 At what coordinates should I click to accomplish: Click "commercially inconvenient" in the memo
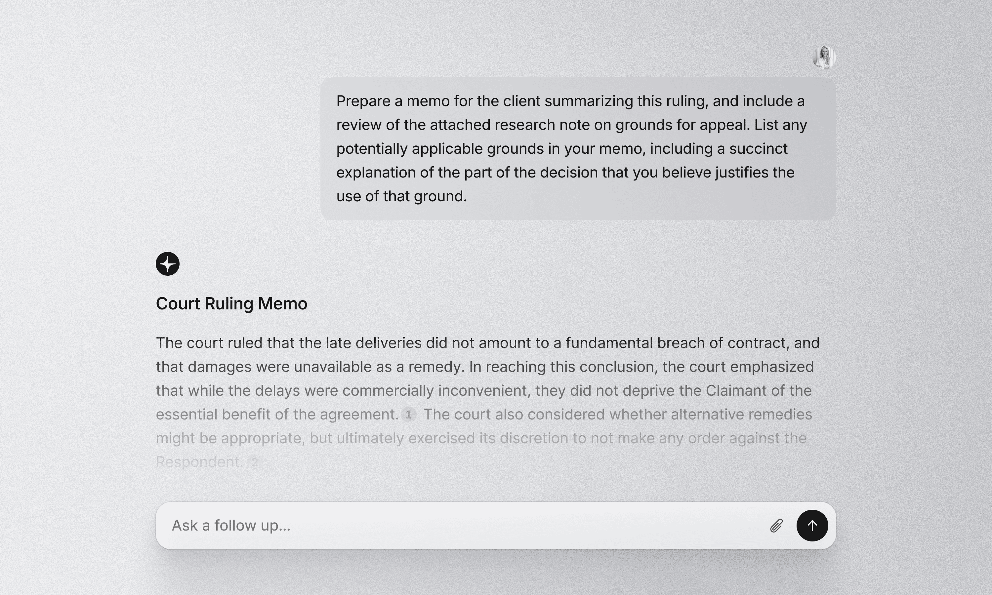point(436,390)
